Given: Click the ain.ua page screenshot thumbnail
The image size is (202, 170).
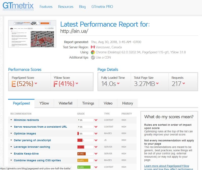Looking at the screenshot, I should tap(32, 34).
